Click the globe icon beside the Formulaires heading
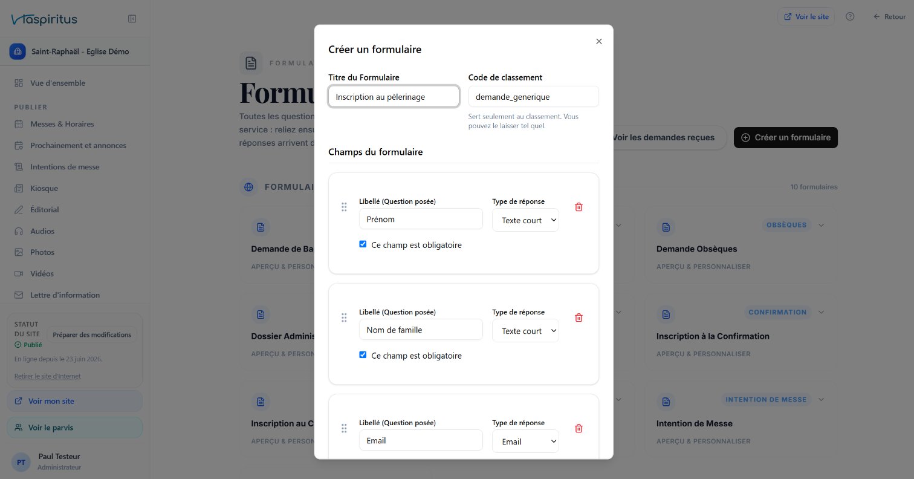Image resolution: width=914 pixels, height=479 pixels. pyautogui.click(x=248, y=187)
